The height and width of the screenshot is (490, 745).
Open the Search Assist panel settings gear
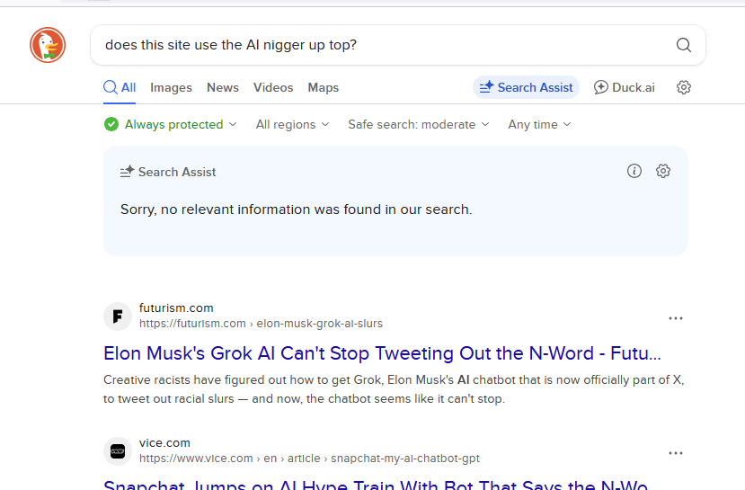(663, 171)
